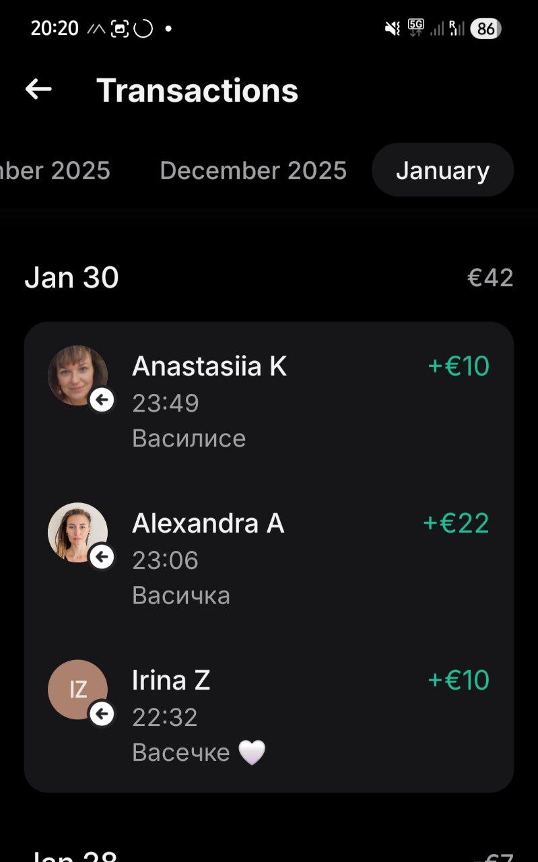Tap incoming arrow badge on Anastasiia's avatar
Viewport: 538px width, 862px height.
[x=102, y=401]
